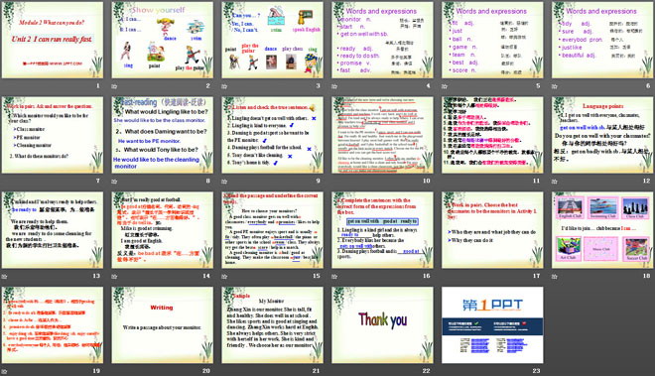Click animation star icon under slide 6

555,86
